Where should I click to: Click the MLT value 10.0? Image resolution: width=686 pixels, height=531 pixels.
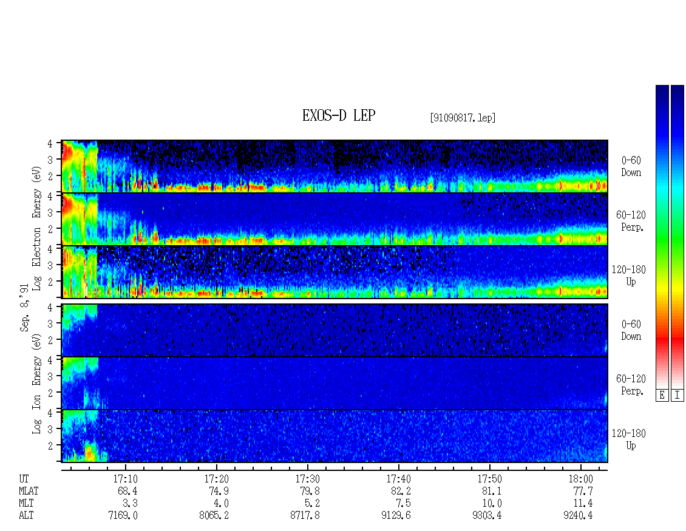pos(492,504)
